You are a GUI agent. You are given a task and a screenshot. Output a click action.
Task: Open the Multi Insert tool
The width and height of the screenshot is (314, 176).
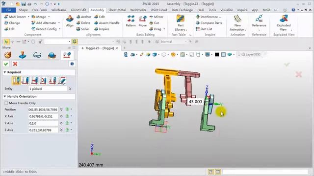pos(15,17)
